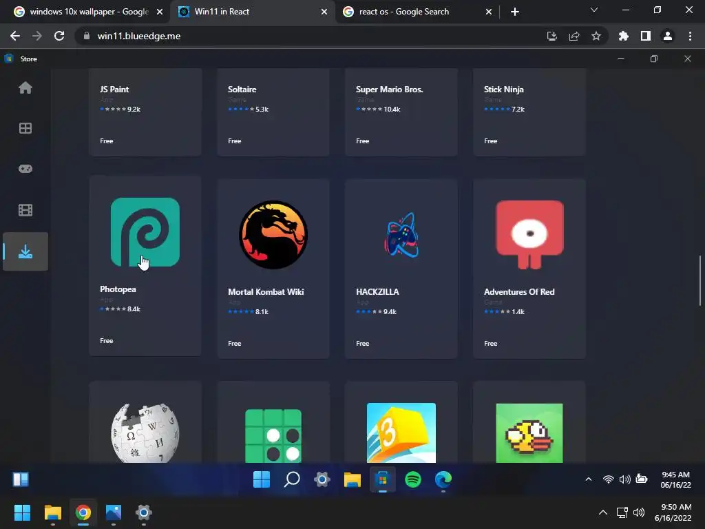Screen dimensions: 705x529
Task: Open Chrome side panel
Action: pos(646,36)
